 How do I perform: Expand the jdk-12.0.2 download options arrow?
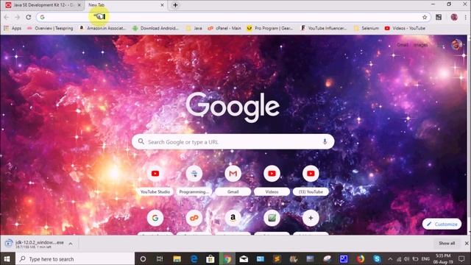click(71, 244)
